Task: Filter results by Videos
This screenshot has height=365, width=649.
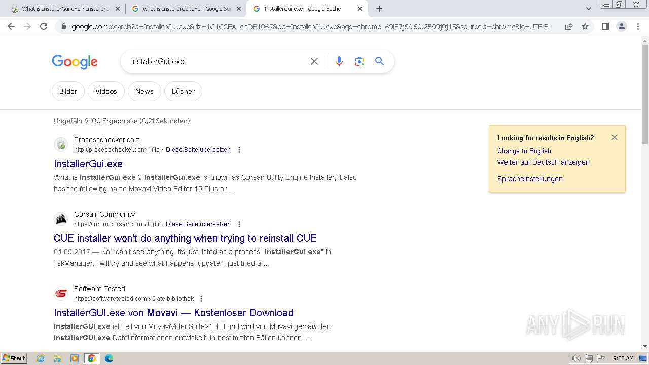Action: click(x=106, y=91)
